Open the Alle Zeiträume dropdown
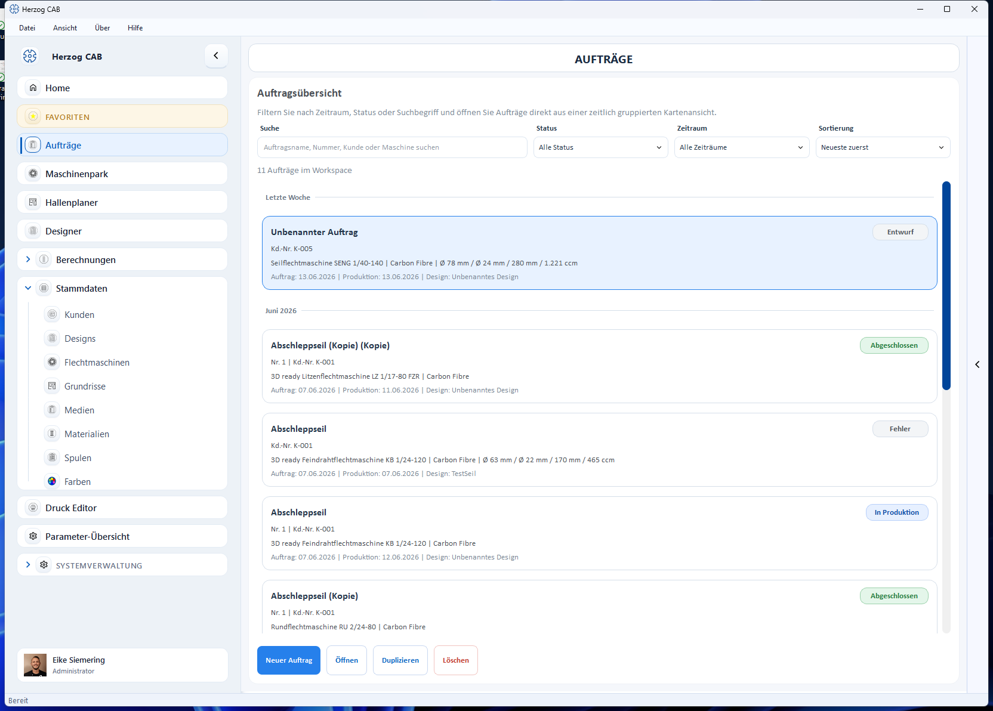Screen dimensions: 993x711 pos(742,147)
